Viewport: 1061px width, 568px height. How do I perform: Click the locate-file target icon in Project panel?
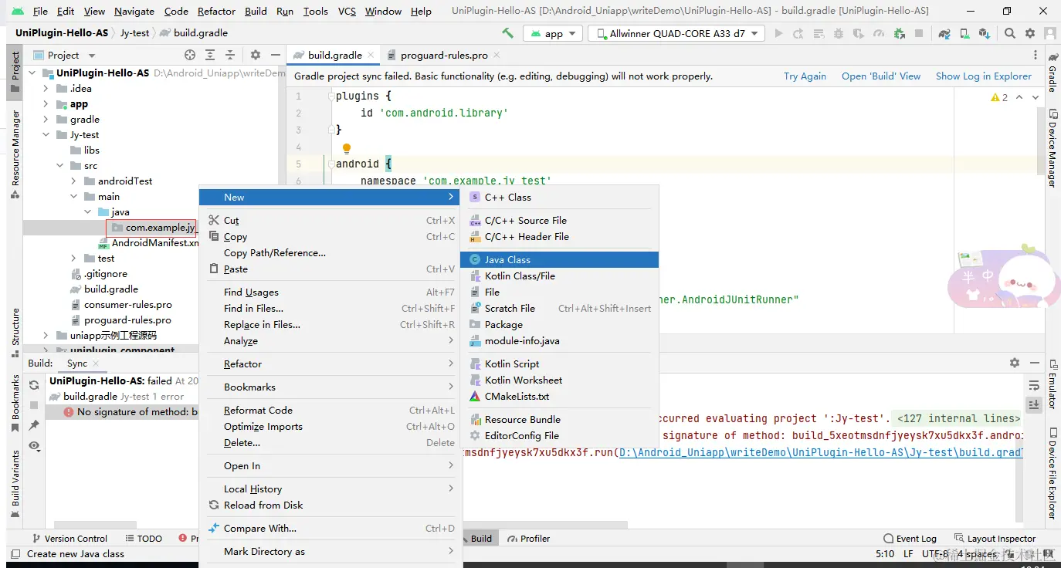point(190,55)
